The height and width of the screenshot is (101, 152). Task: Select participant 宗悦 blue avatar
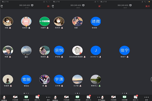point(59,50)
